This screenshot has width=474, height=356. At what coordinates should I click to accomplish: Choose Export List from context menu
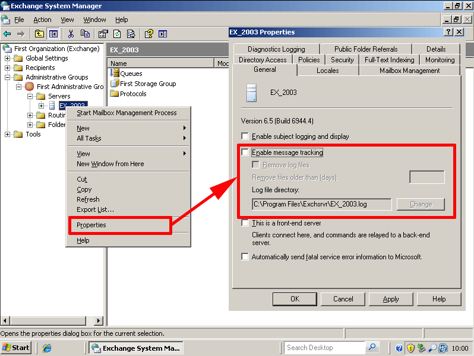pos(128,209)
